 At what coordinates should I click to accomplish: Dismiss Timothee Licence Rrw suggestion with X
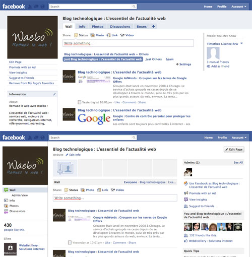point(241,43)
